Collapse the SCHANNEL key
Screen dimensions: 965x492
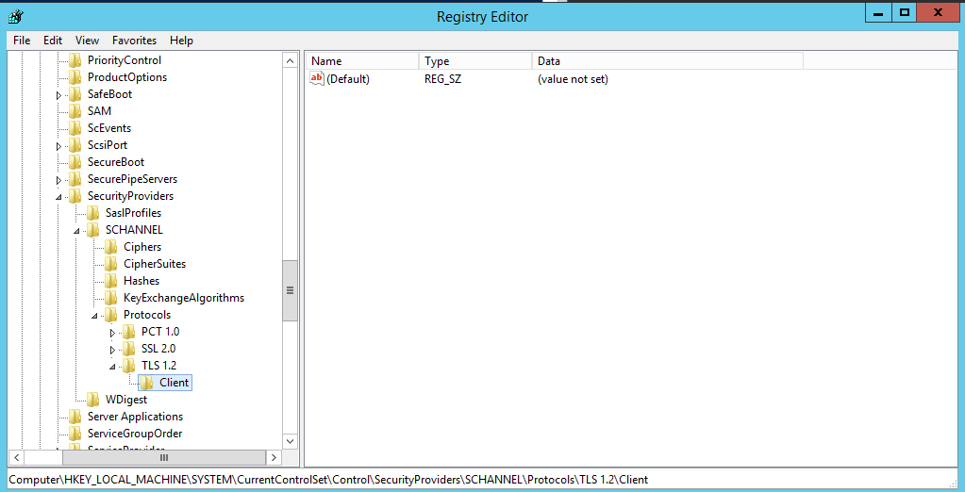pos(76,230)
